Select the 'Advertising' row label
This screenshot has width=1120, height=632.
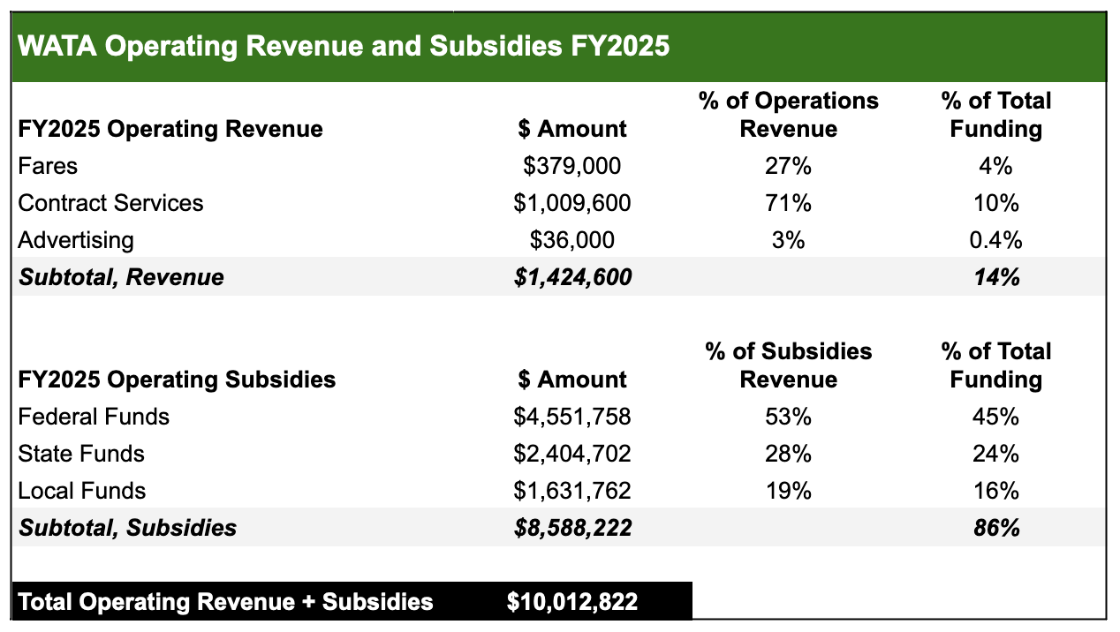point(76,240)
